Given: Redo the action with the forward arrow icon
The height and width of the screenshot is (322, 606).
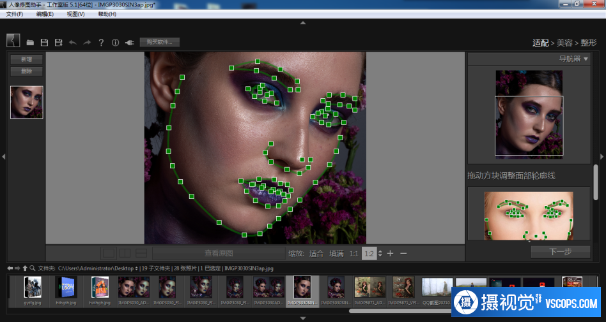Looking at the screenshot, I should [87, 43].
